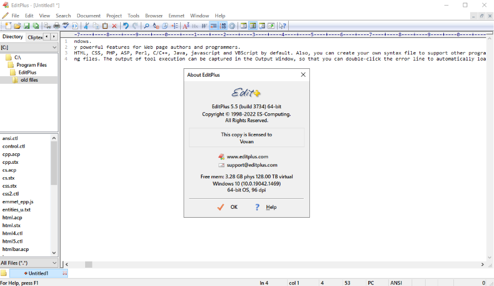Select the Directory tab

point(13,37)
